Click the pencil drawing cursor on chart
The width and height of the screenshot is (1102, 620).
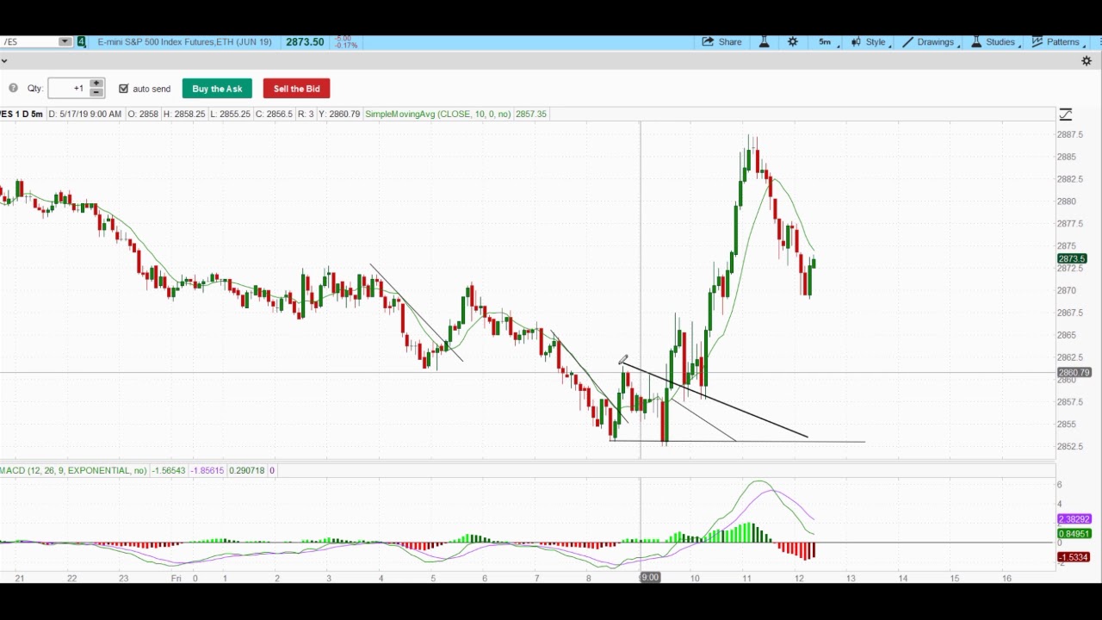point(622,360)
